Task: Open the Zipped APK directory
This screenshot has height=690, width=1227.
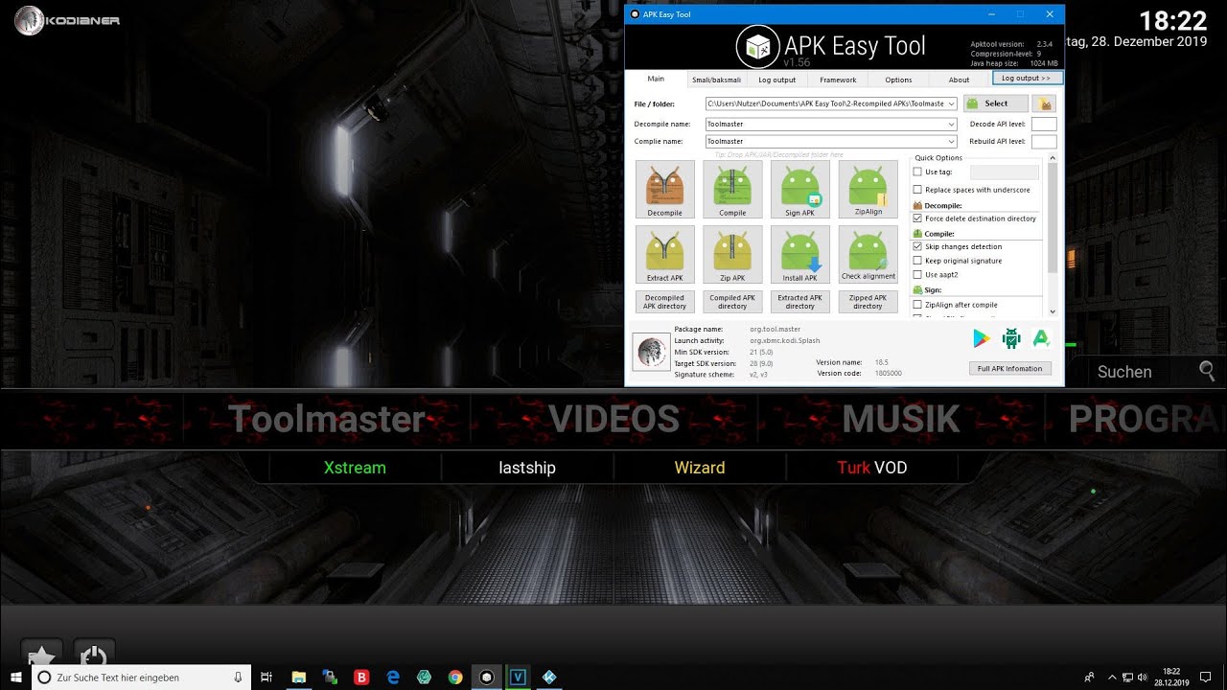Action: 868,302
